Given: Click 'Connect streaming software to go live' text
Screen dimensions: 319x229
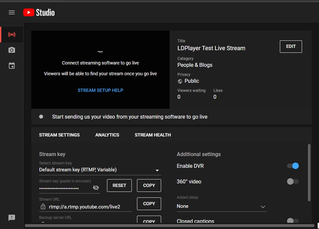Looking at the screenshot, I should click(x=100, y=63).
